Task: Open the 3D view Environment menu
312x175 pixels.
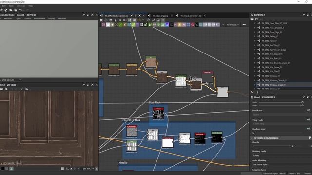Action: click(x=39, y=18)
